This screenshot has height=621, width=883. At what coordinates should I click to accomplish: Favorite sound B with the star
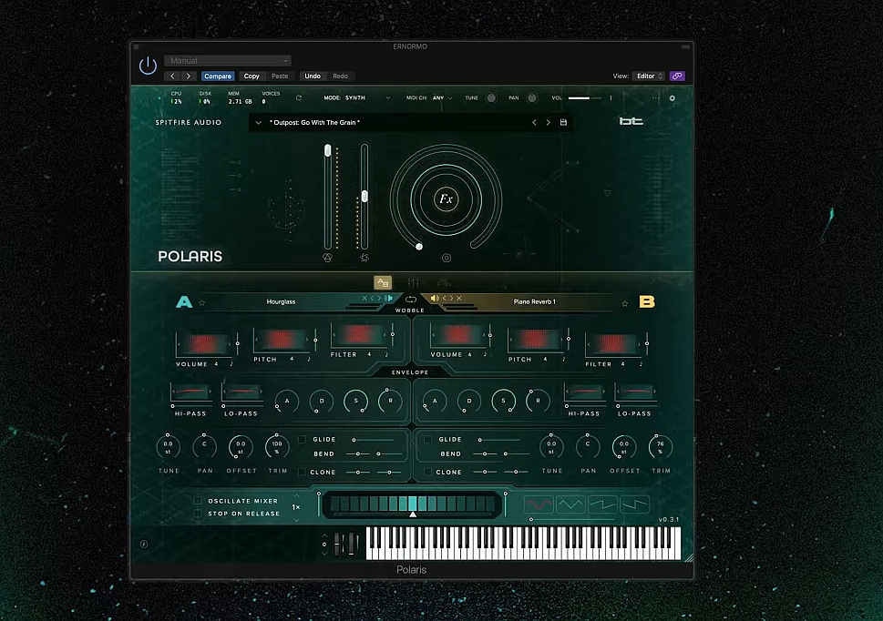click(x=624, y=304)
